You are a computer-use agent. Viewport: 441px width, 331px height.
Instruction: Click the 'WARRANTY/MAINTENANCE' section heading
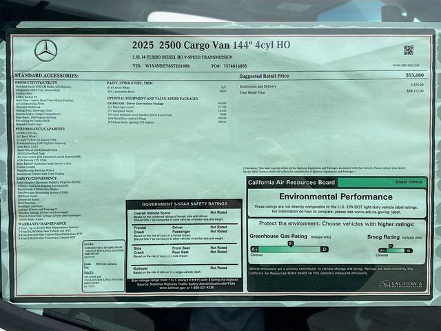tap(42, 223)
